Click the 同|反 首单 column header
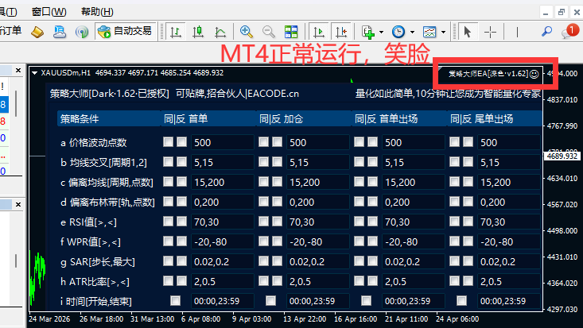Screen dimensions: 583x328 pyautogui.click(x=208, y=118)
